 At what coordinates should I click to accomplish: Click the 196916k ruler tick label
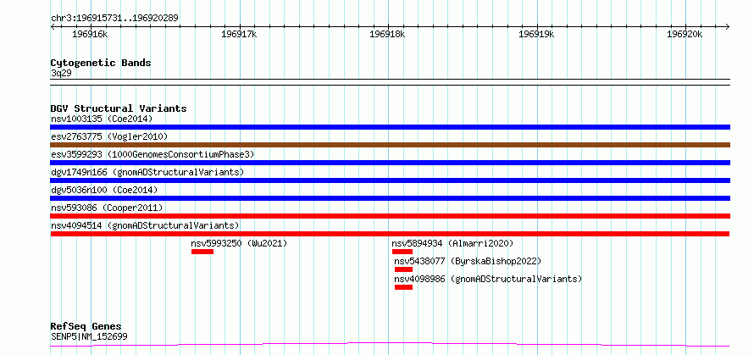90,34
